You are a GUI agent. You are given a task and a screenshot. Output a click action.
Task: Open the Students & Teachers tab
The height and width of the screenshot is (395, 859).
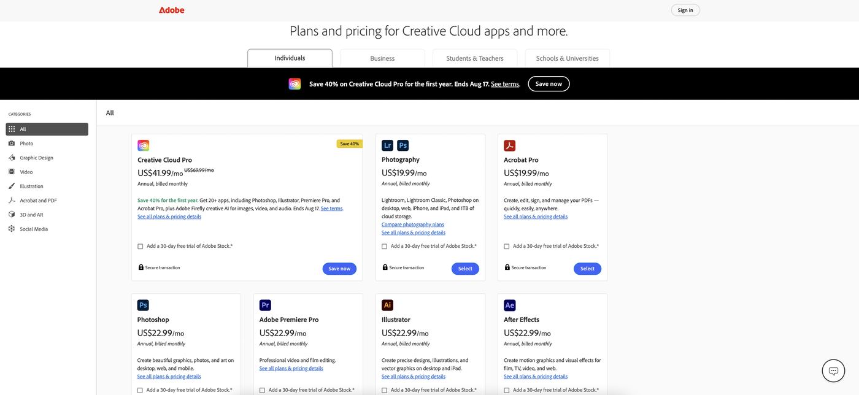point(475,58)
